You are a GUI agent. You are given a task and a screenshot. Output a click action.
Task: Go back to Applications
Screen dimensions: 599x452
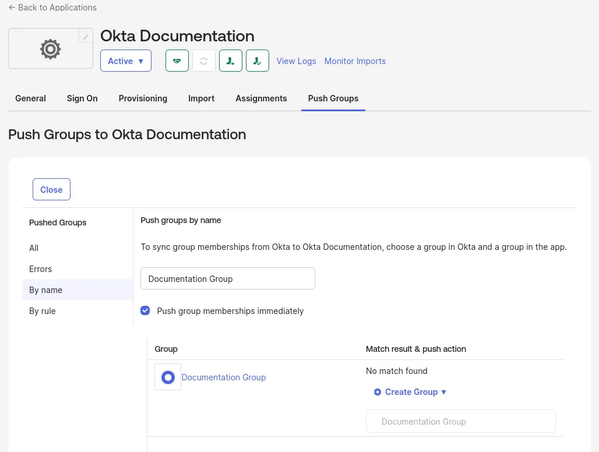click(x=52, y=7)
